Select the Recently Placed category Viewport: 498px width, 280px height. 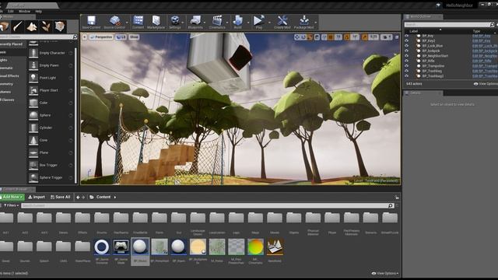pyautogui.click(x=12, y=44)
